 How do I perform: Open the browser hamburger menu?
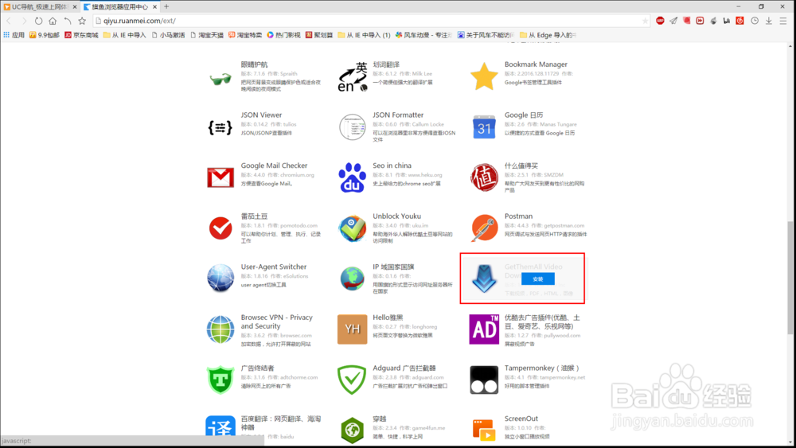(783, 21)
